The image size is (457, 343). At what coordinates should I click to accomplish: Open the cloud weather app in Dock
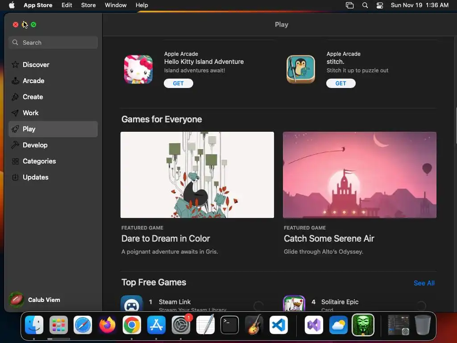338,325
